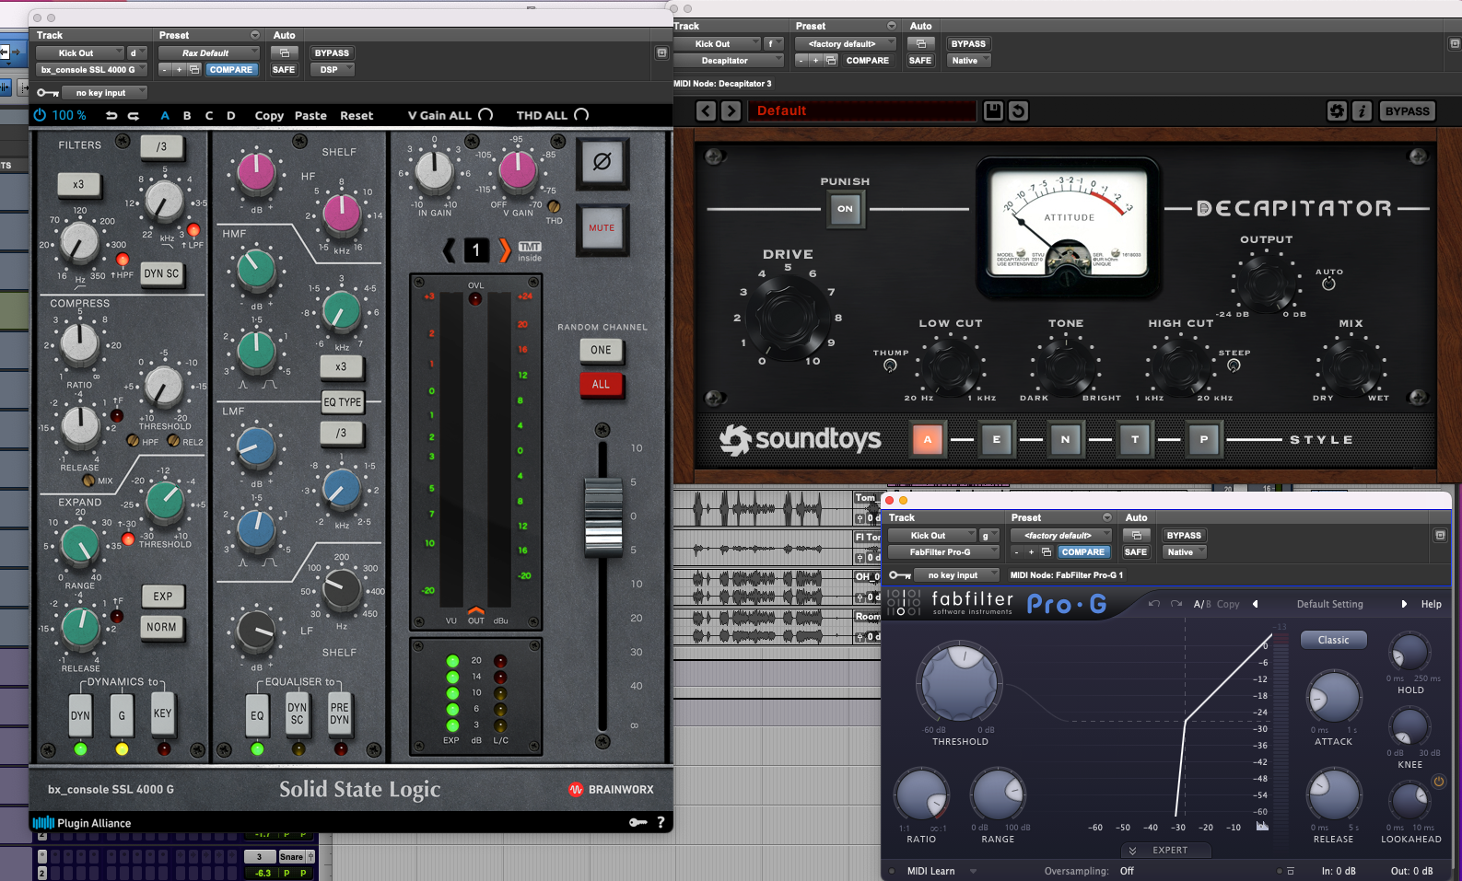Toggle the EXP expander mode button
The width and height of the screenshot is (1462, 881).
[x=163, y=597]
